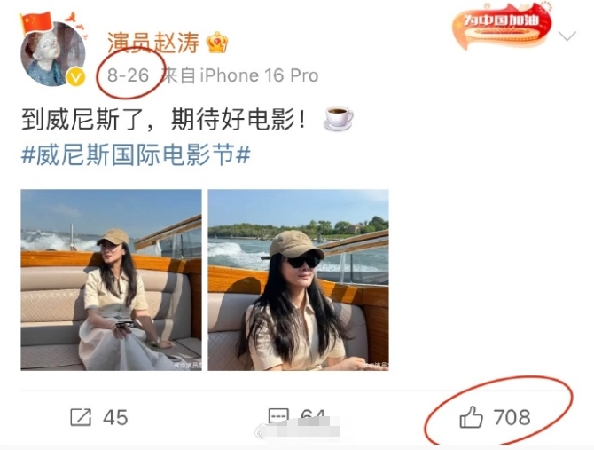Click the like count 708
The image size is (594, 450).
tap(512, 417)
